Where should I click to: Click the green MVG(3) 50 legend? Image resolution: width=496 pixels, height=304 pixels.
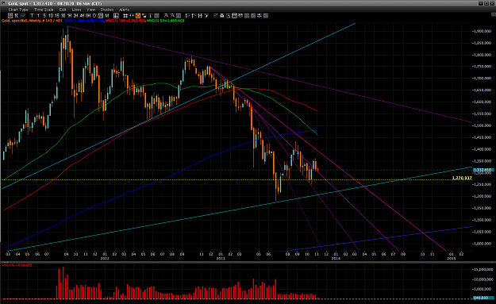click(x=165, y=21)
